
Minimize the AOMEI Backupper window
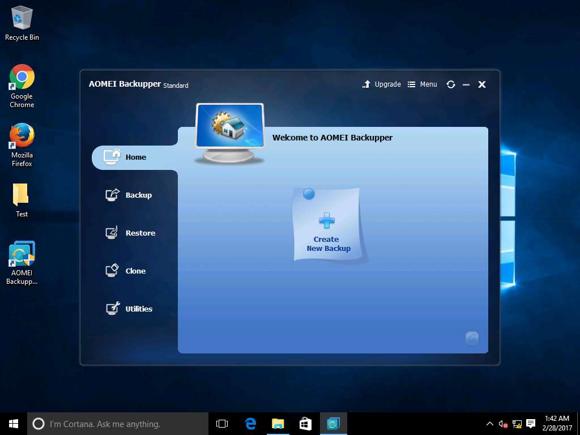[x=466, y=85]
